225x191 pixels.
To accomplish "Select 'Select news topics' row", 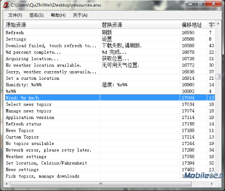I will (109, 104).
